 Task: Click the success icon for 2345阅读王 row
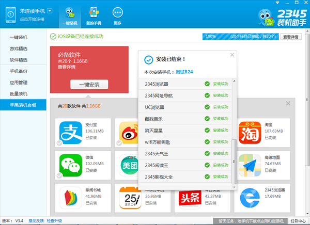207,165
